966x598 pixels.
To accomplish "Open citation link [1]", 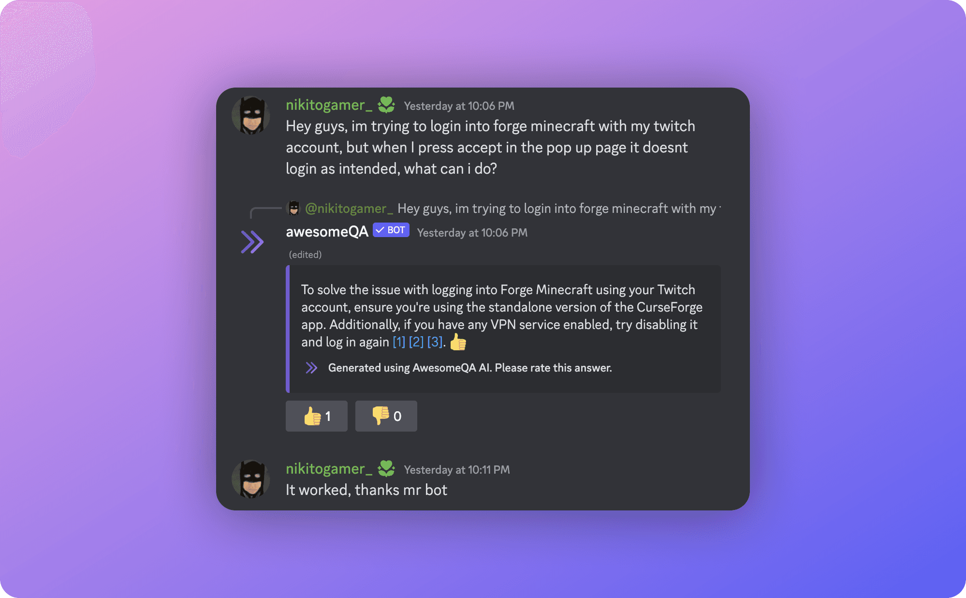I will pos(399,342).
